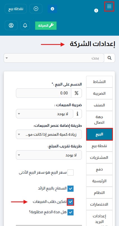This screenshot has width=119, height=226.
Task: Click the green الصيانة button
Action: click(x=46, y=26)
